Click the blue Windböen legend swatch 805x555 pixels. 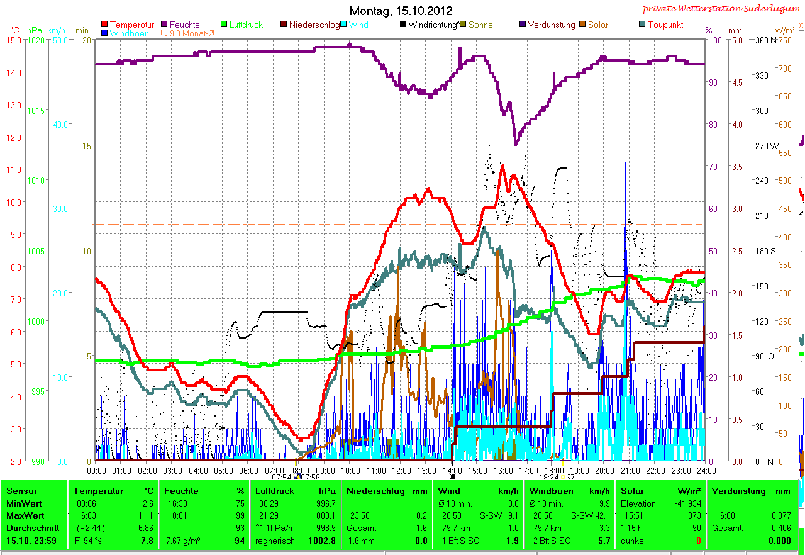(x=104, y=33)
